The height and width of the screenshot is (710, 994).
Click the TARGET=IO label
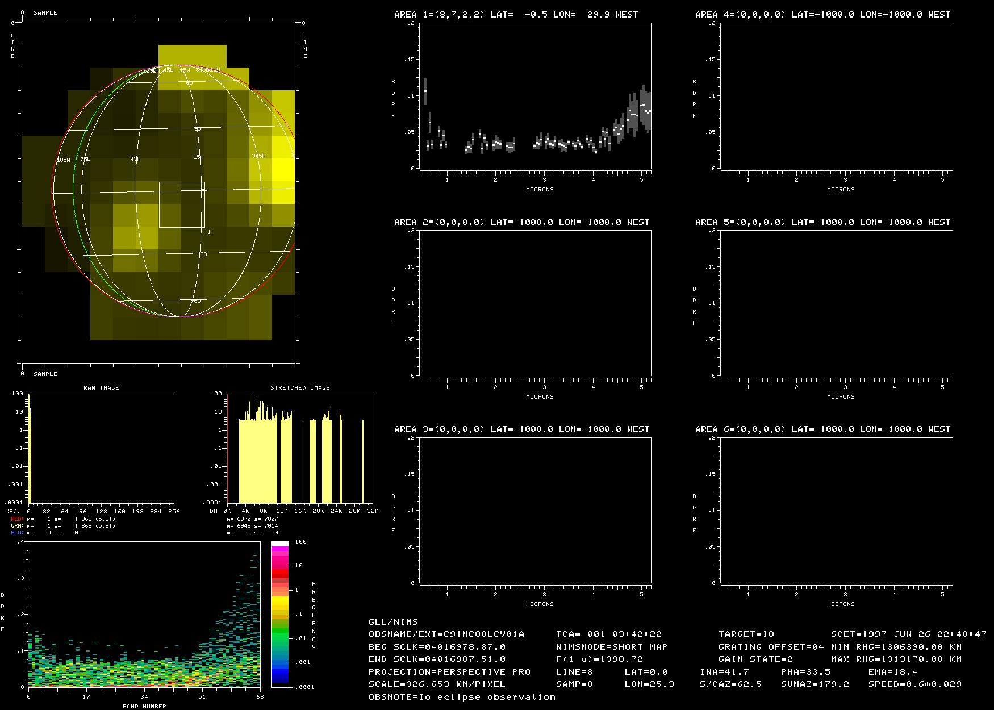pyautogui.click(x=746, y=634)
